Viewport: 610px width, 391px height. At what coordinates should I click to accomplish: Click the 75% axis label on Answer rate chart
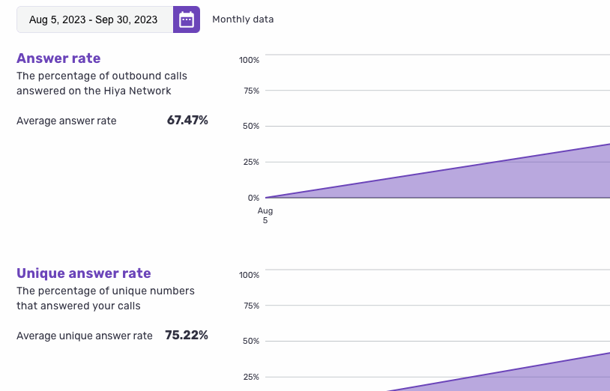(x=251, y=91)
